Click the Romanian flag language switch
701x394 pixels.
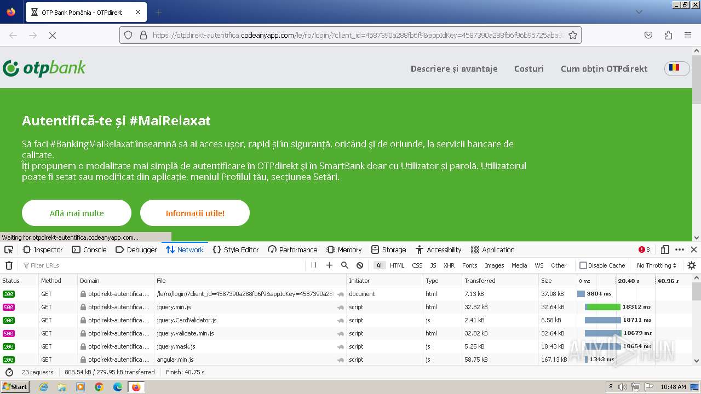tap(677, 68)
